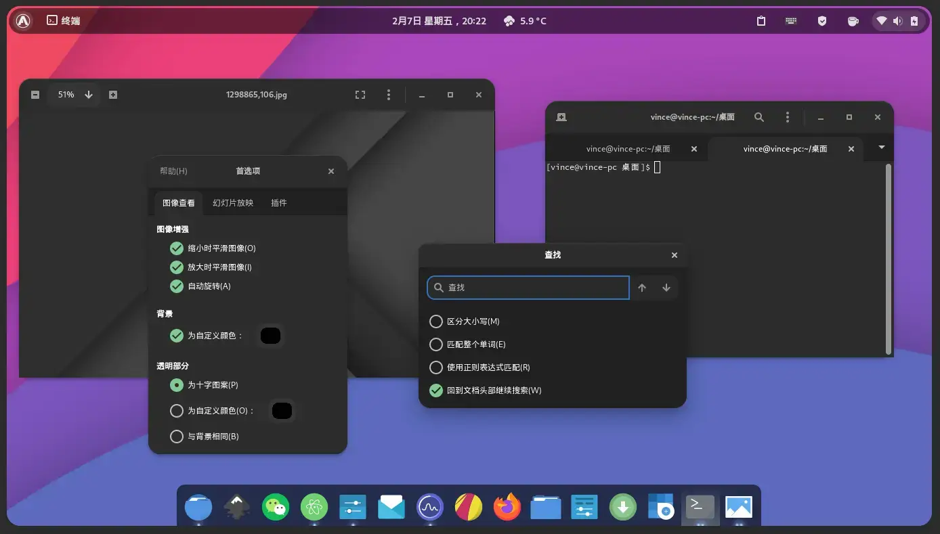Image resolution: width=940 pixels, height=534 pixels.
Task: Launch Inkscape from the dock
Action: tap(236, 506)
